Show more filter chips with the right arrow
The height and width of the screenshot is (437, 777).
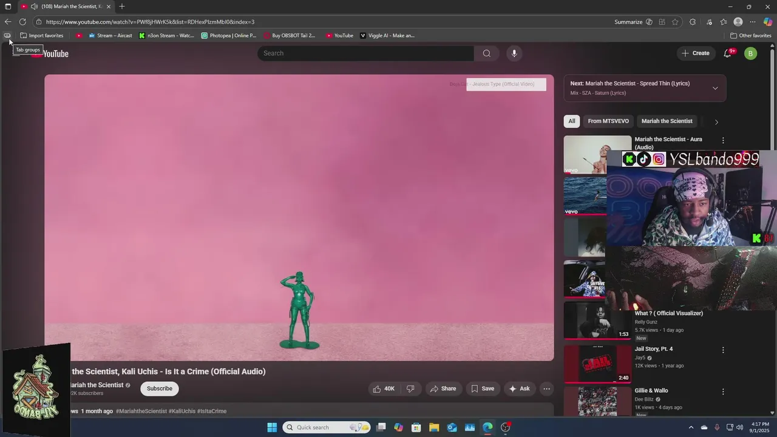716,122
